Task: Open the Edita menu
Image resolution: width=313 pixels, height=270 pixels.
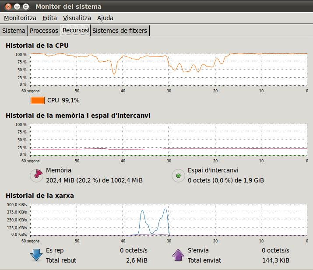Action: (x=49, y=18)
